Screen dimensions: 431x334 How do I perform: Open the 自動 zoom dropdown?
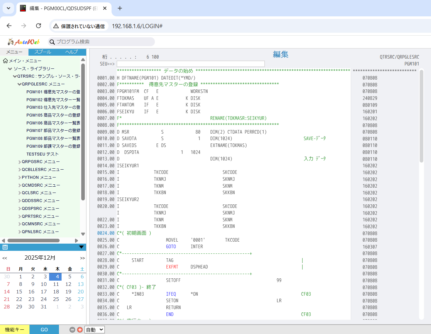pyautogui.click(x=95, y=330)
